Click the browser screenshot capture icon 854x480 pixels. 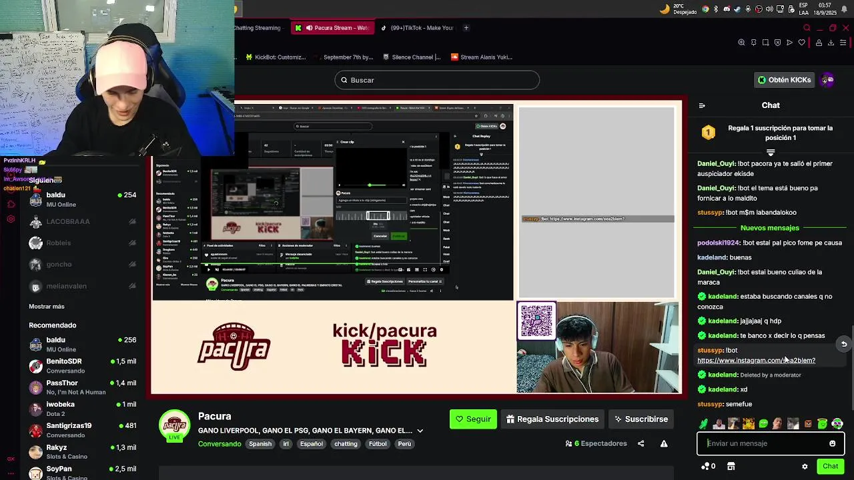click(765, 43)
